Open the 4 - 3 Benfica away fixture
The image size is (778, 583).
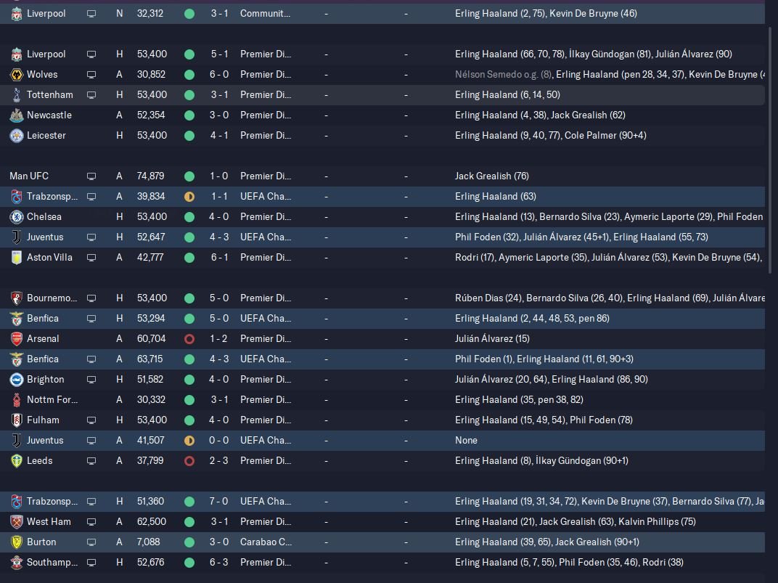click(382, 359)
